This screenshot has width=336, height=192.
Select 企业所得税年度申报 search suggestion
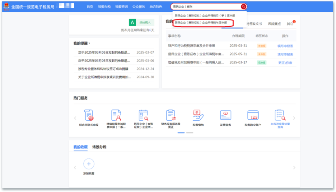click(201, 23)
